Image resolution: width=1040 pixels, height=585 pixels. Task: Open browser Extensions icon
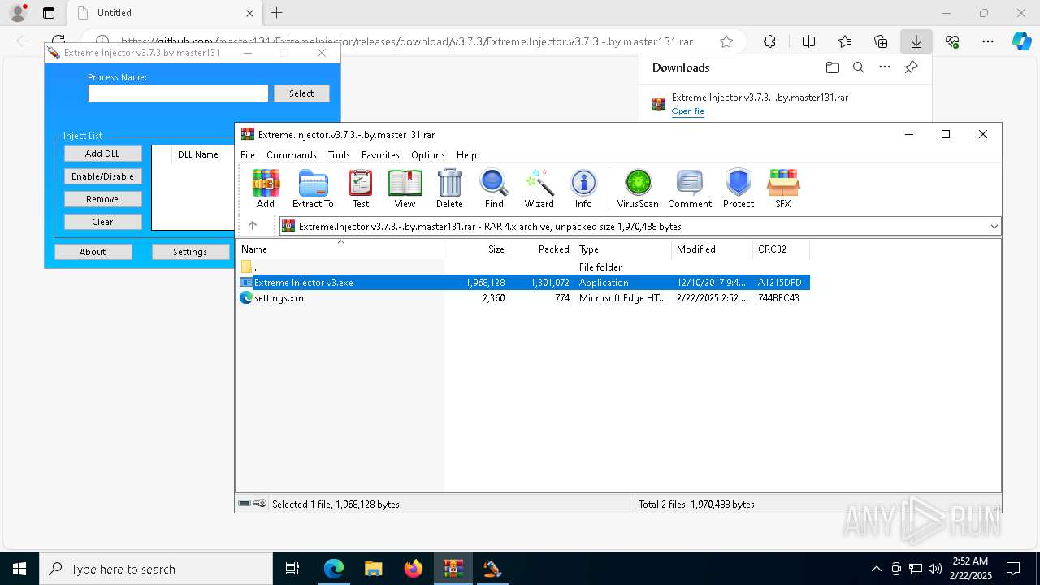(769, 41)
